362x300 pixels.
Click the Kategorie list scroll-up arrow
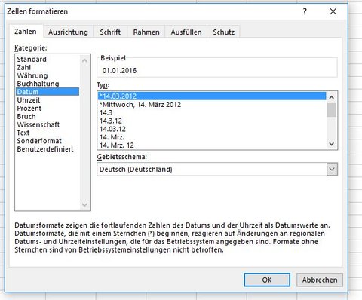pyautogui.click(x=84, y=60)
